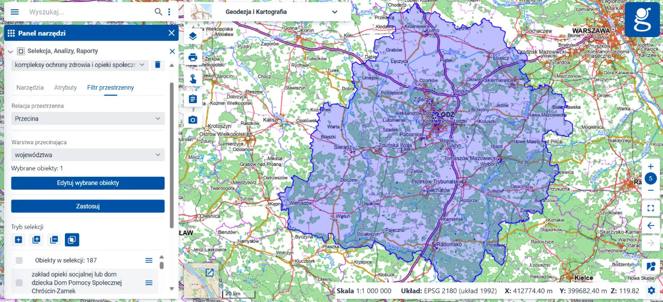Click the print map icon
The width and height of the screenshot is (663, 302).
193,57
